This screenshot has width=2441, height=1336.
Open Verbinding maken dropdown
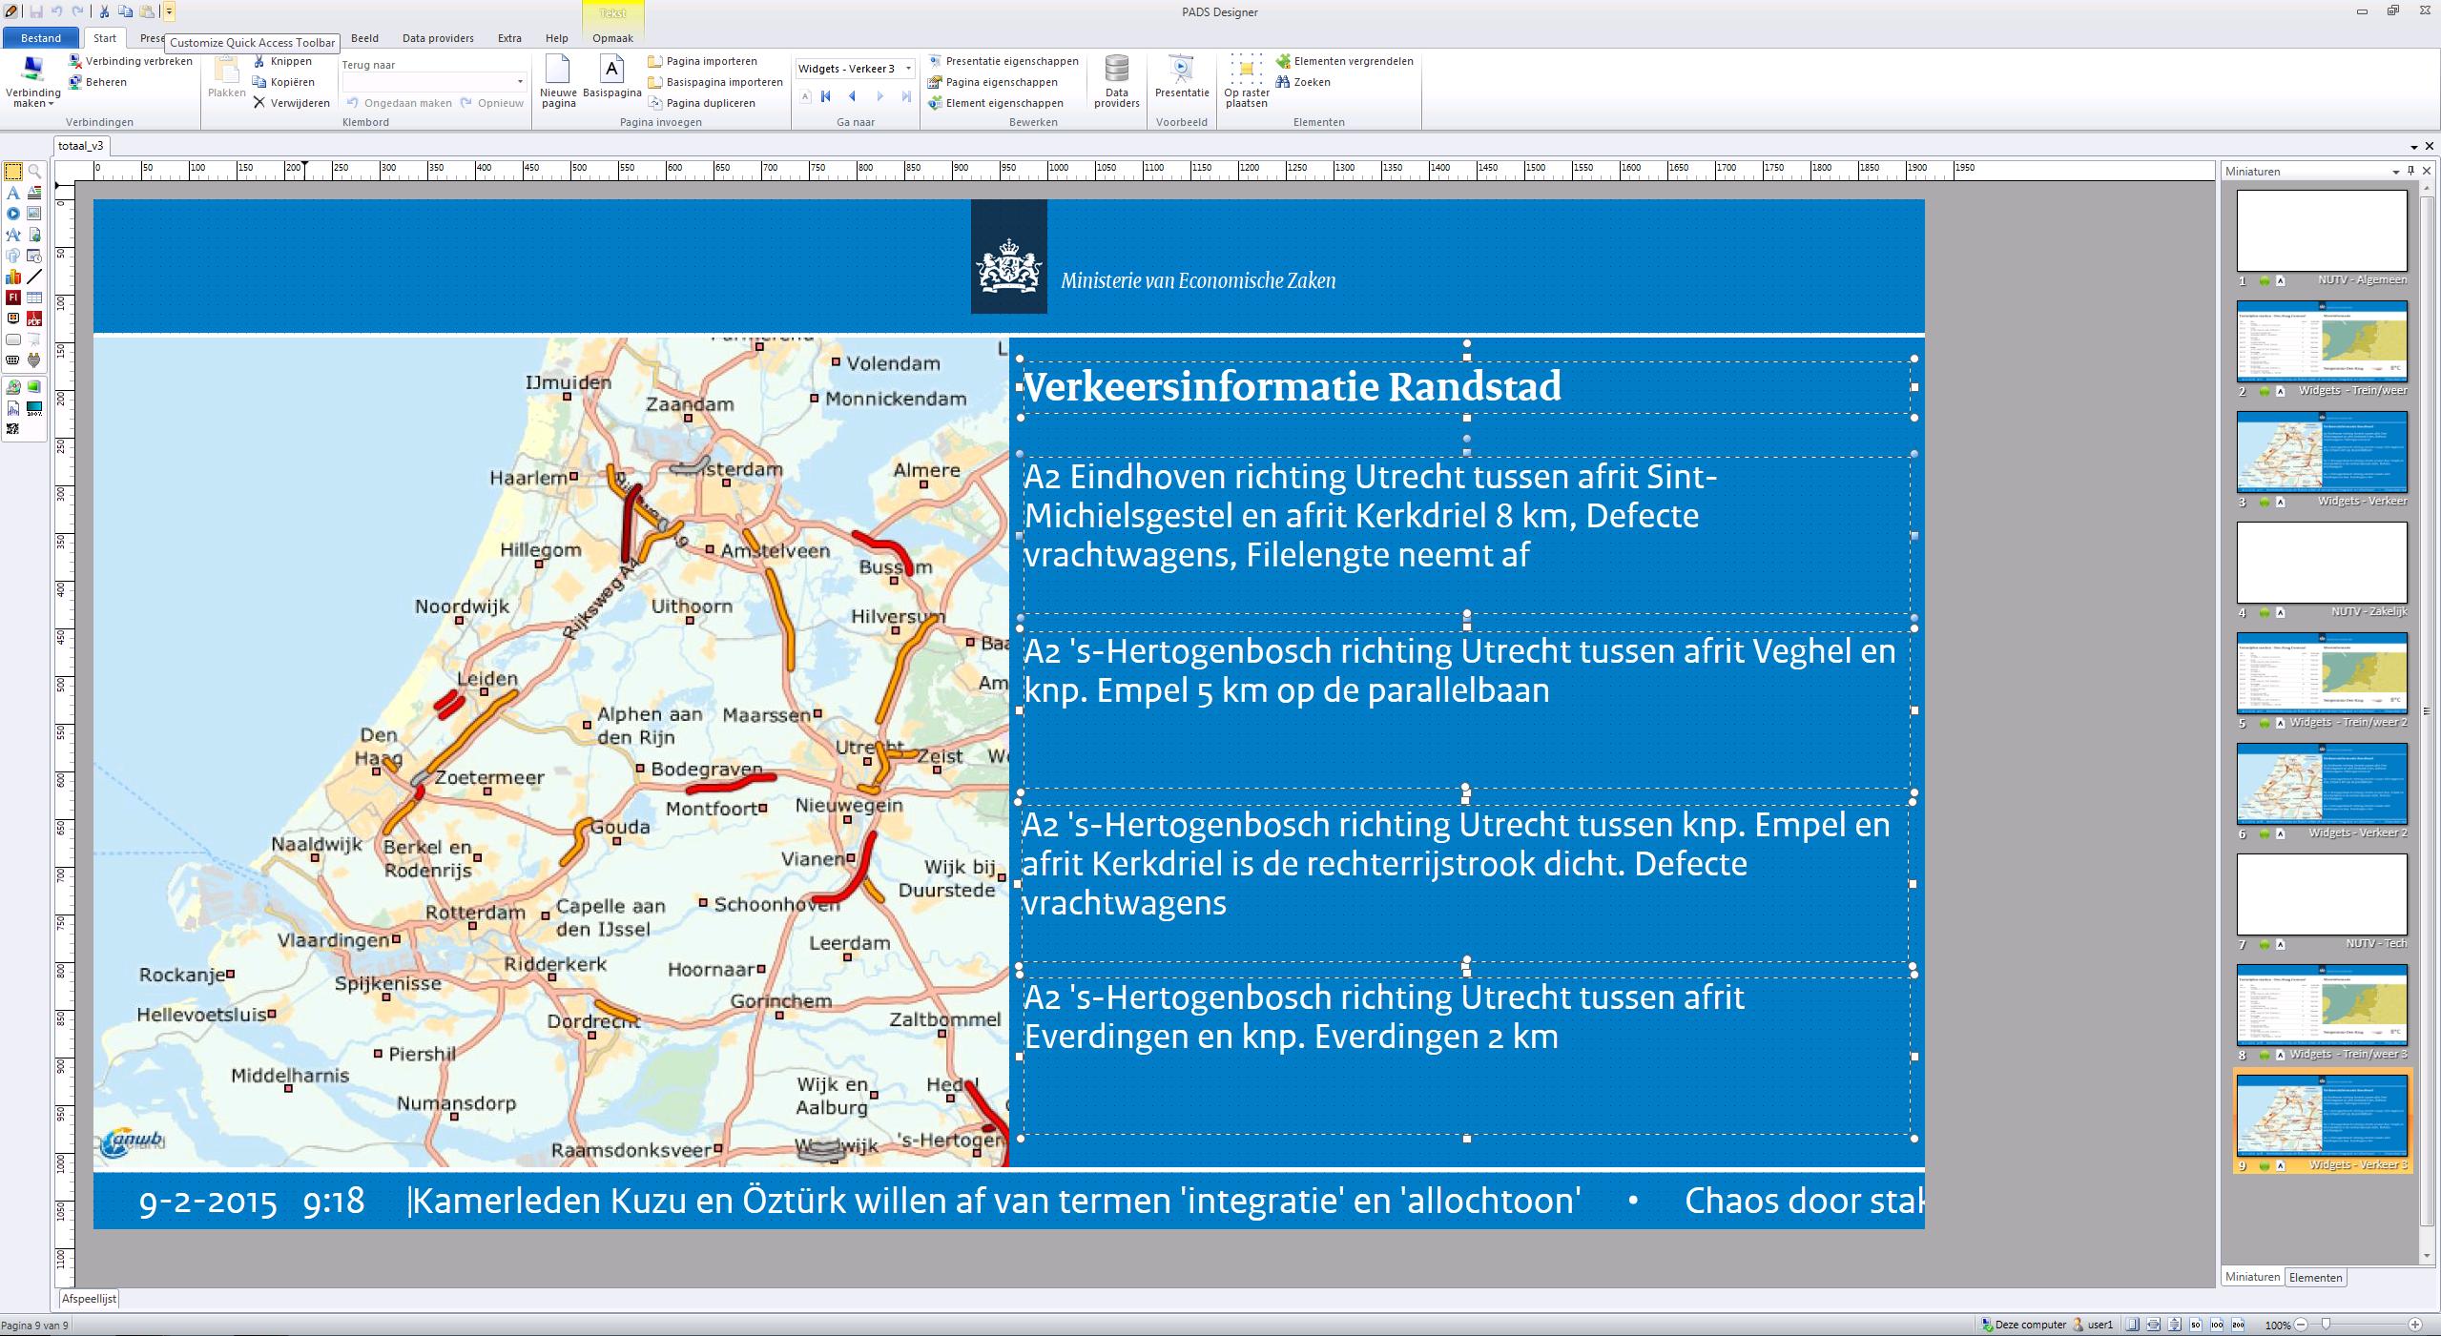point(32,81)
